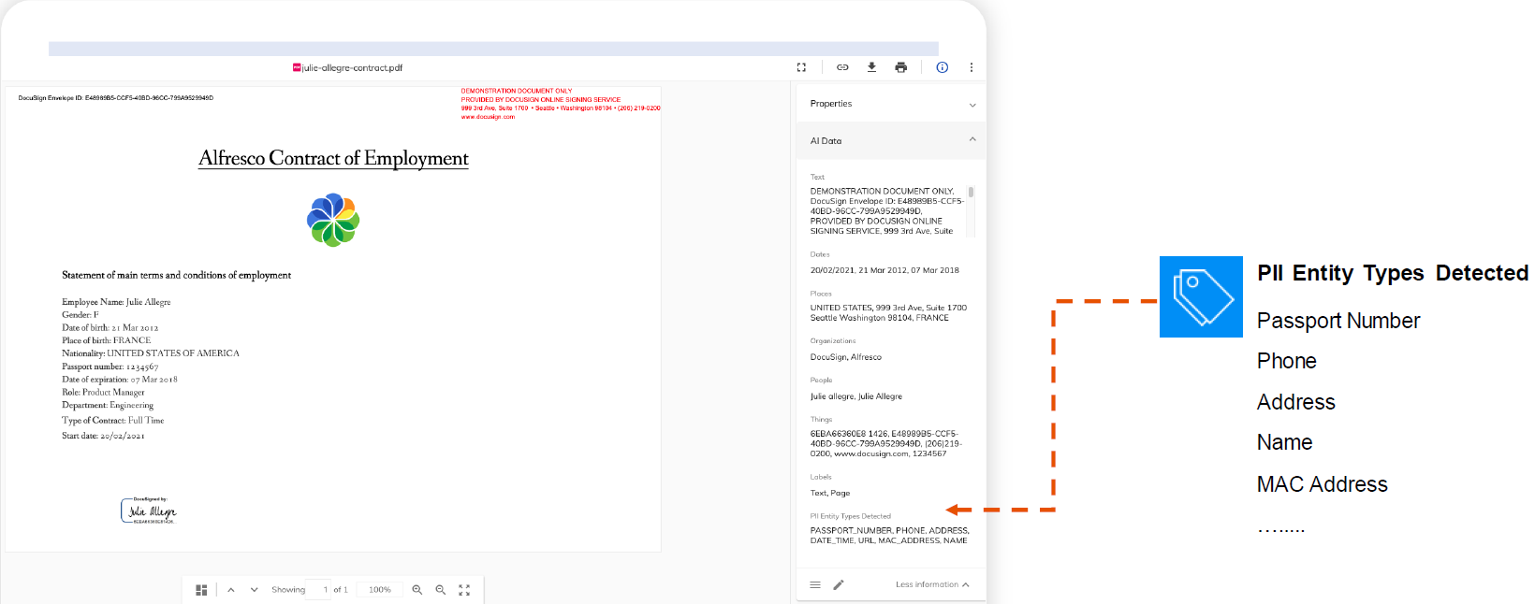Image resolution: width=1535 pixels, height=604 pixels.
Task: Zoom in on the PDF
Action: [x=417, y=590]
